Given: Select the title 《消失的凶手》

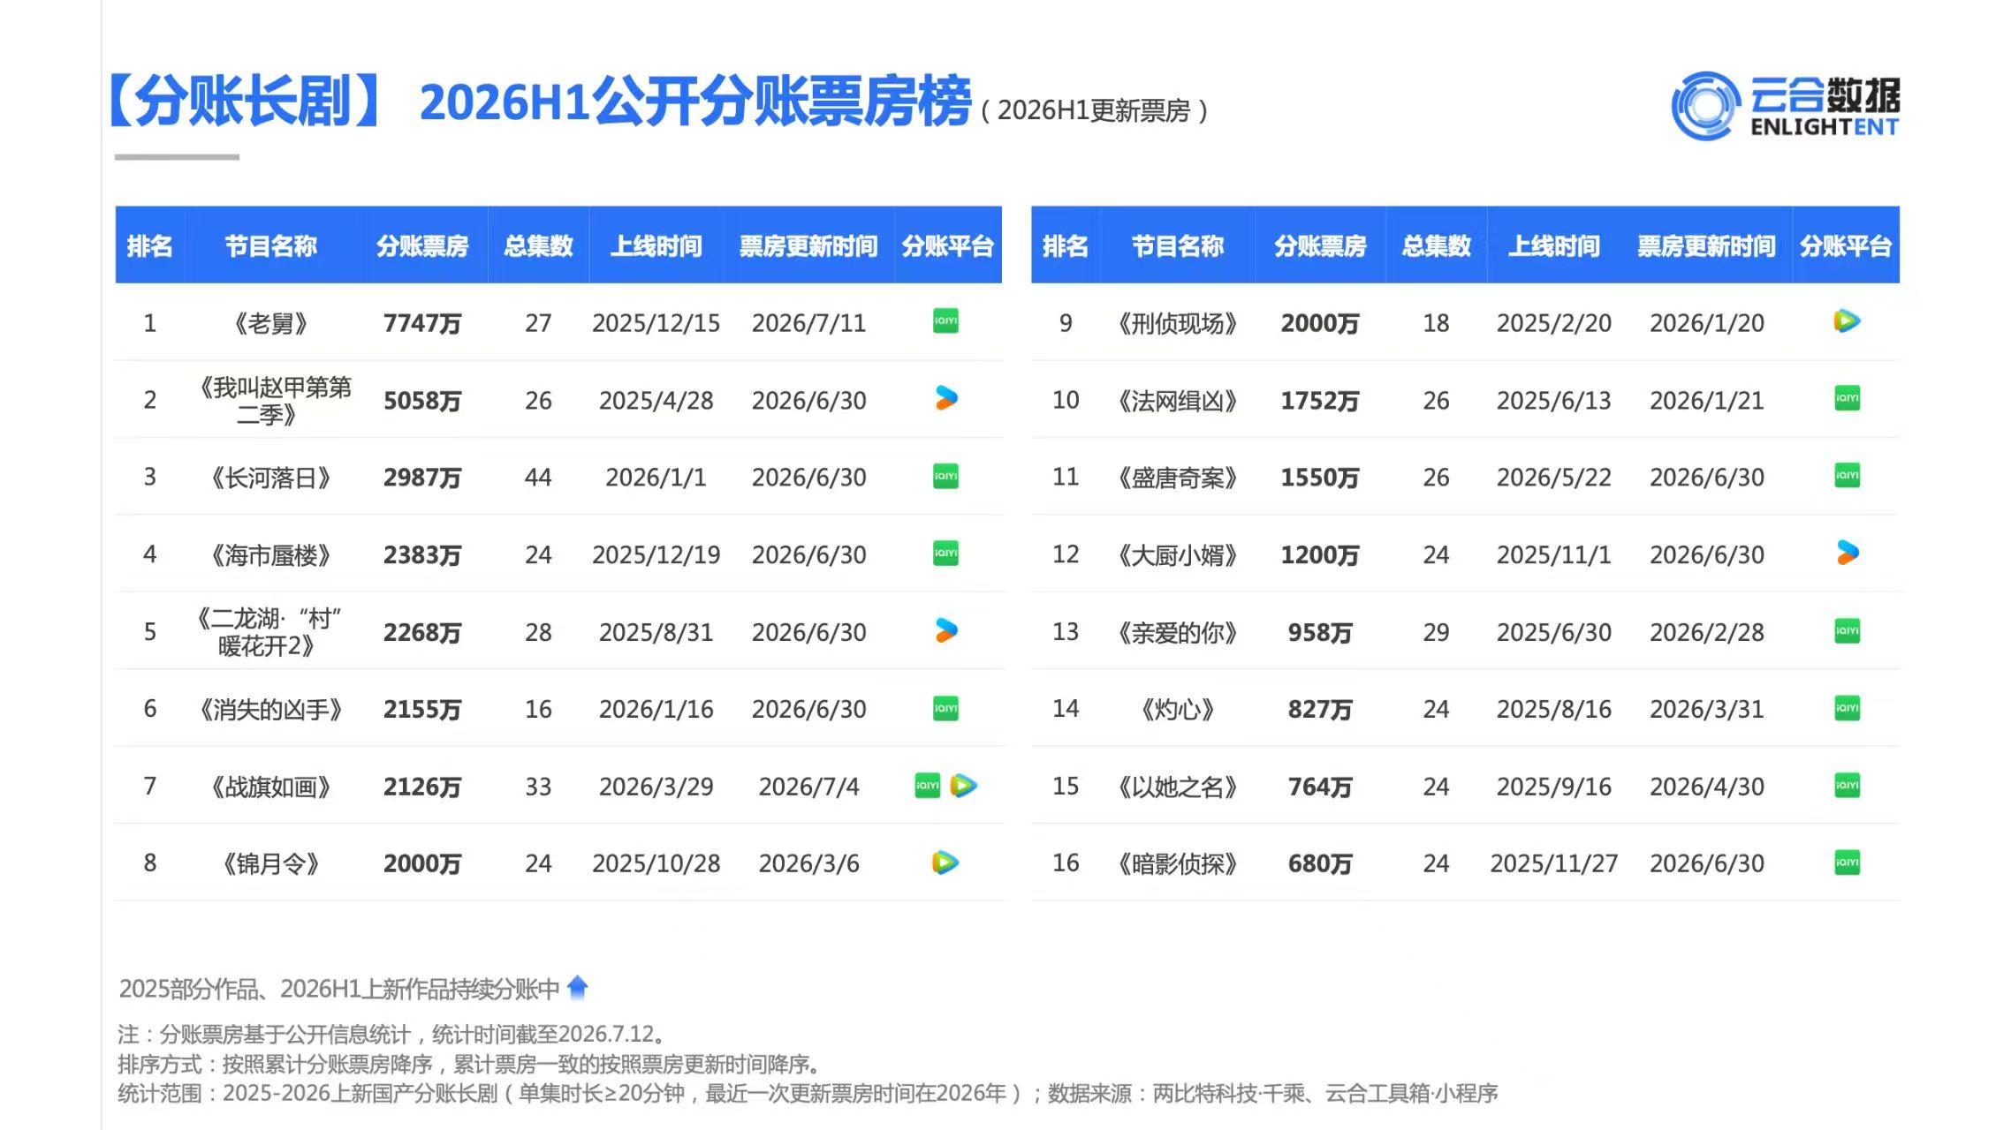Looking at the screenshot, I should click(x=270, y=709).
